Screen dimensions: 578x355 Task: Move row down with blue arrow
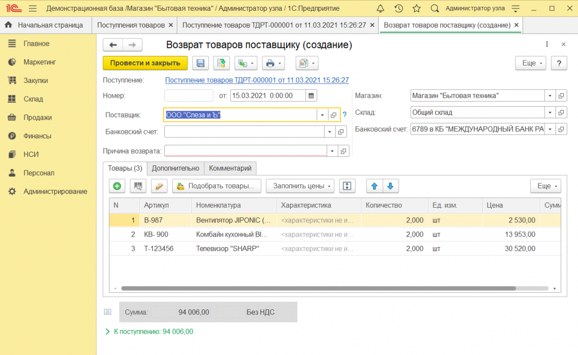point(391,186)
